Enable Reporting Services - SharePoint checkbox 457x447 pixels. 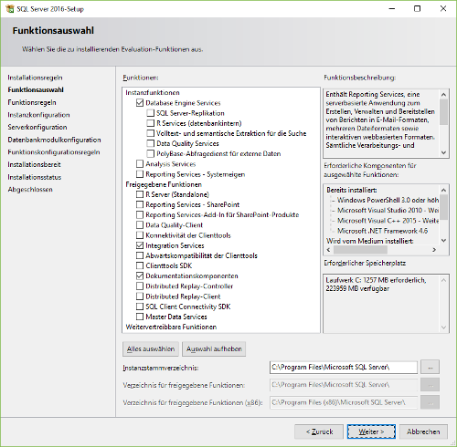140,204
